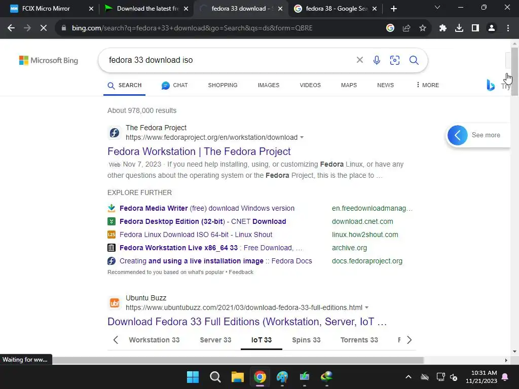The width and height of the screenshot is (519, 389).
Task: Go back to the previous page
Action: click(x=11, y=28)
